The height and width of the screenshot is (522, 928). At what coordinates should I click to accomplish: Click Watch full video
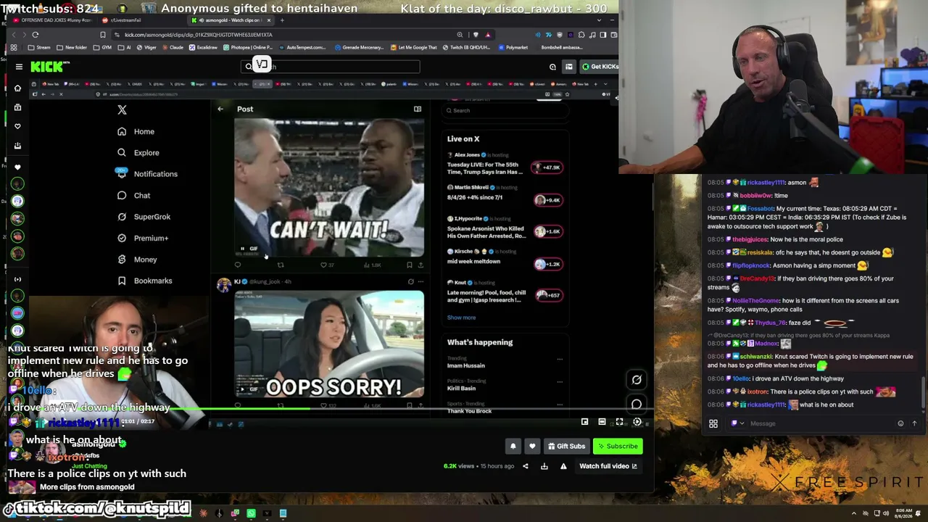click(608, 466)
